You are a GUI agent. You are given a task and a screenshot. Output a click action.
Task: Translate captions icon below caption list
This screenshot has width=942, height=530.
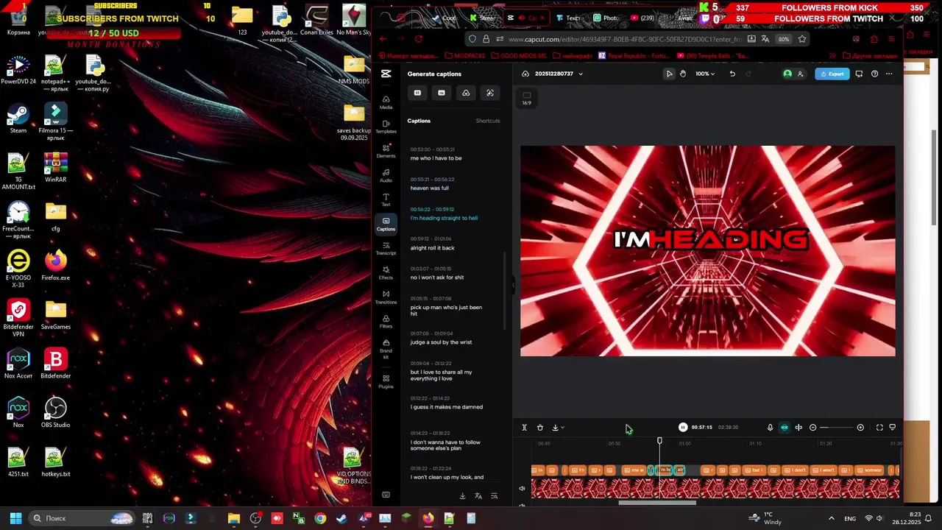tap(478, 496)
